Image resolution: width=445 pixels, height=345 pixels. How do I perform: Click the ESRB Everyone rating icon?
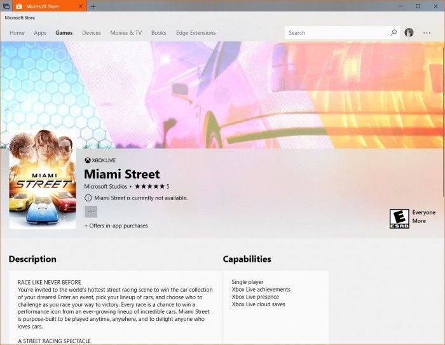point(399,218)
